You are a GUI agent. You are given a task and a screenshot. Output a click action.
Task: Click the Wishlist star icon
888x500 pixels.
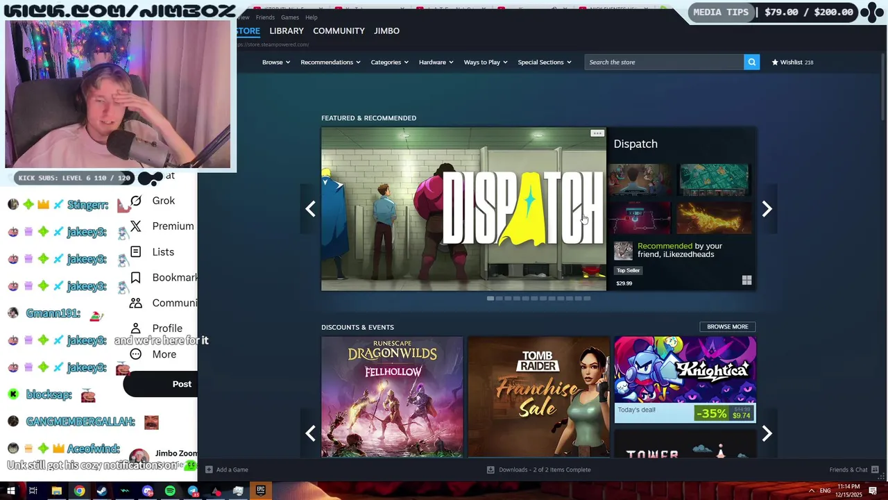pyautogui.click(x=775, y=62)
